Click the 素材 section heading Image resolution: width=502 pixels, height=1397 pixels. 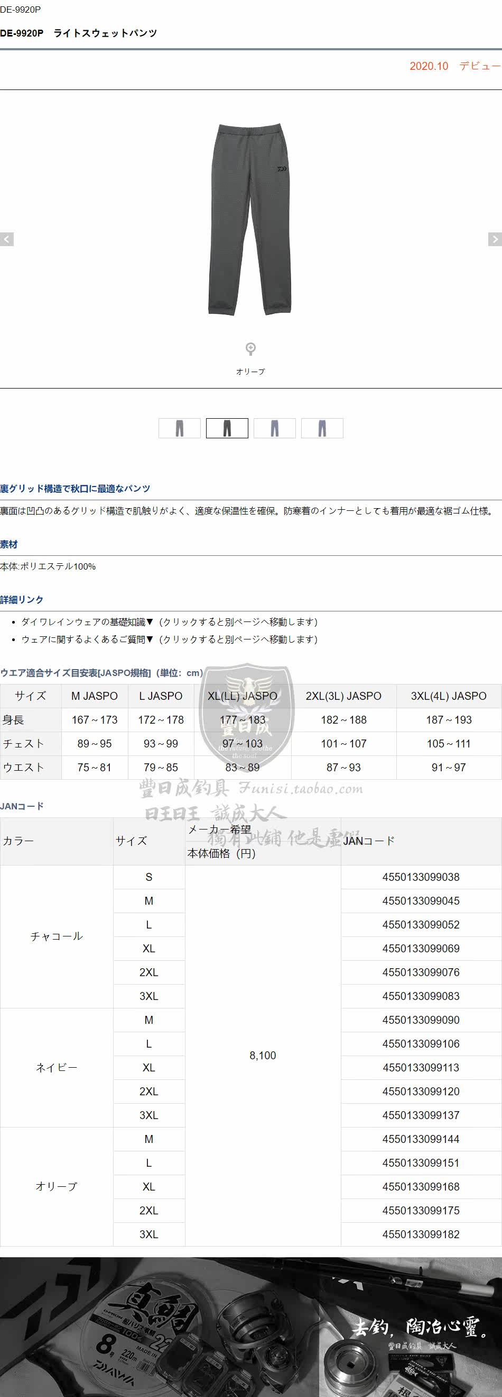coord(9,544)
